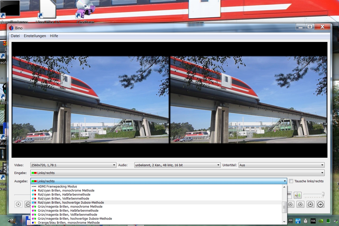Mute audio with the speaker icon
339x226 pixels.
(x=298, y=195)
